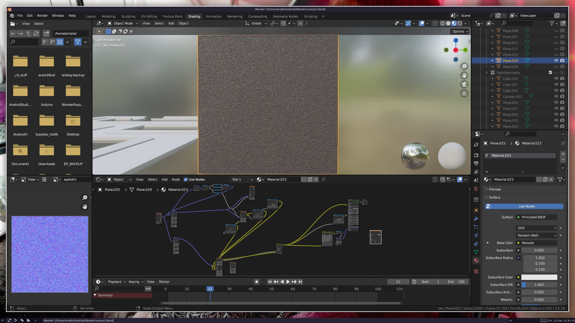Toggle flashlightmasks collection exclude checkbox

(550, 72)
